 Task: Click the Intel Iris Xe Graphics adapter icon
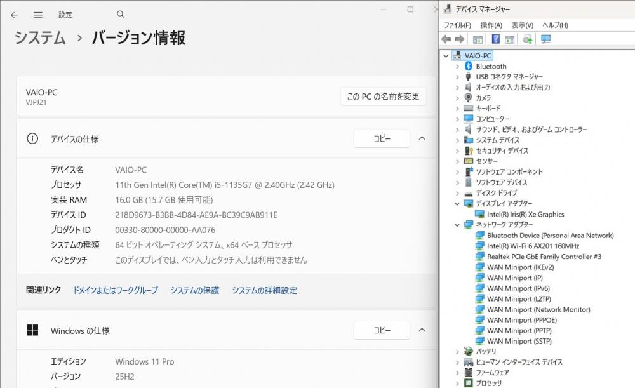click(x=480, y=214)
